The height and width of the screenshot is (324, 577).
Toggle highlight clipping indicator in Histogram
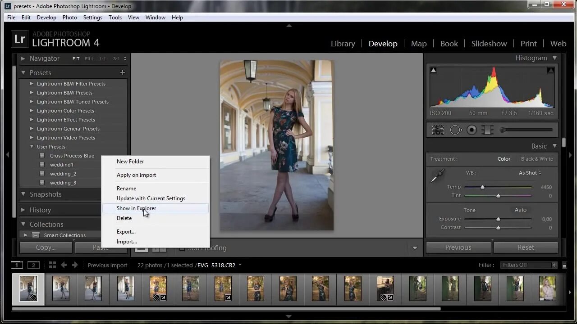551,70
